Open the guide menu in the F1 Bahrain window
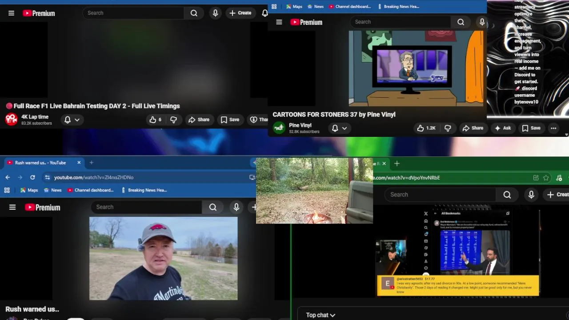Viewport: 569px width, 320px height. tap(12, 13)
